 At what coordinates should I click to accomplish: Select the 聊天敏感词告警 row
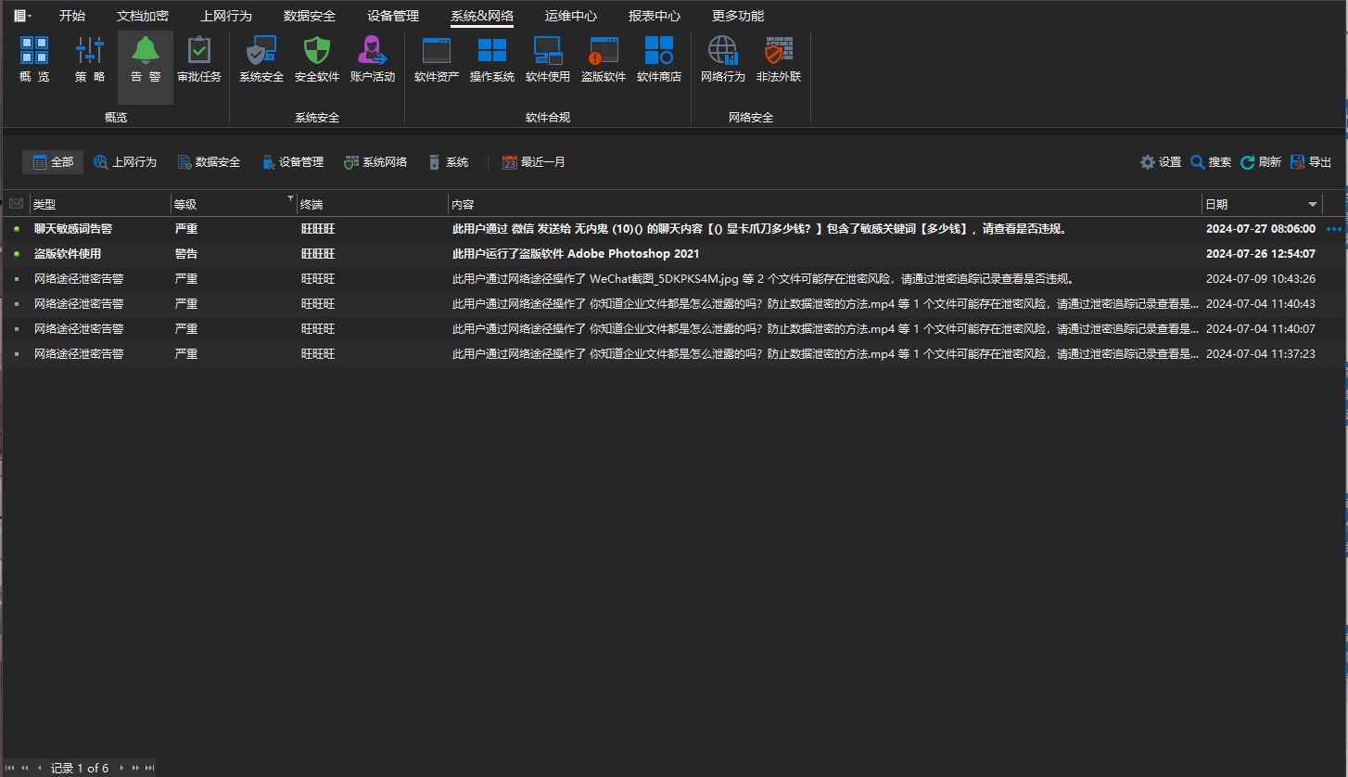673,229
